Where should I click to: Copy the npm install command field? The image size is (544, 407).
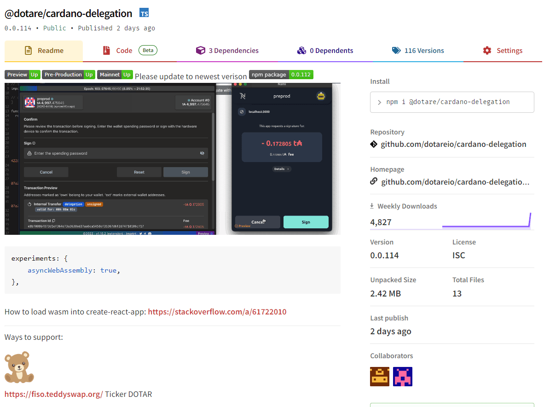452,102
